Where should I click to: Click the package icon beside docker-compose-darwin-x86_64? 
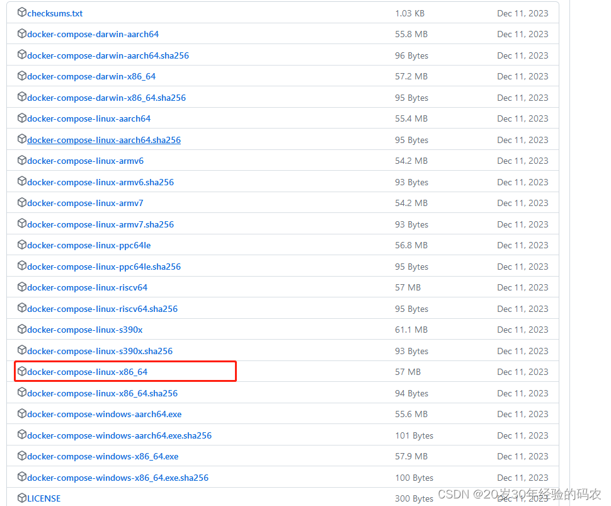22,76
